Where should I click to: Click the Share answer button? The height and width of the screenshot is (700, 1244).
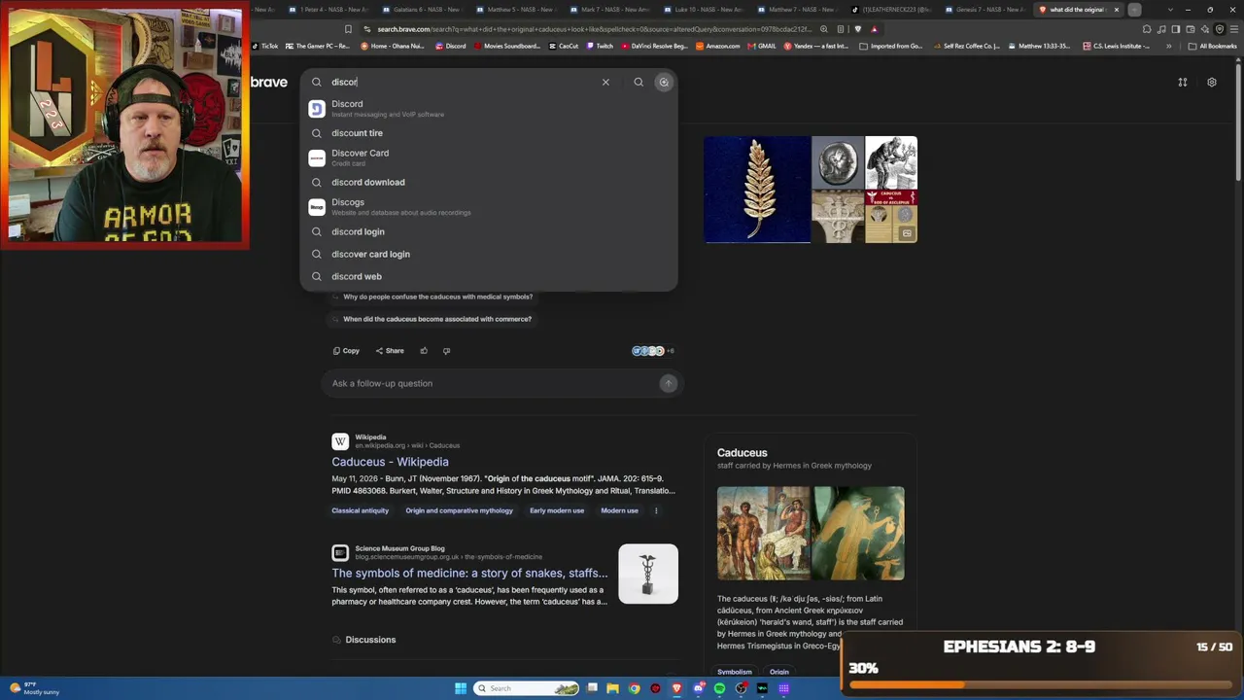click(x=390, y=351)
